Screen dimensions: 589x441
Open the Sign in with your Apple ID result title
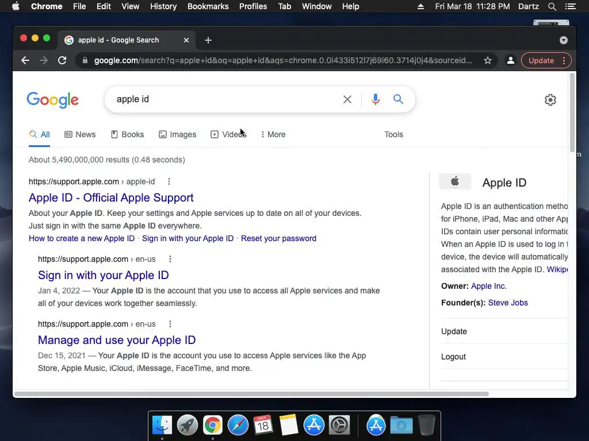click(104, 275)
